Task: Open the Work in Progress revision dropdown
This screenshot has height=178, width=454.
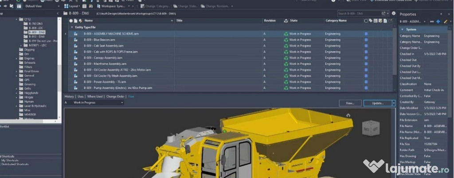Action: click(122, 103)
